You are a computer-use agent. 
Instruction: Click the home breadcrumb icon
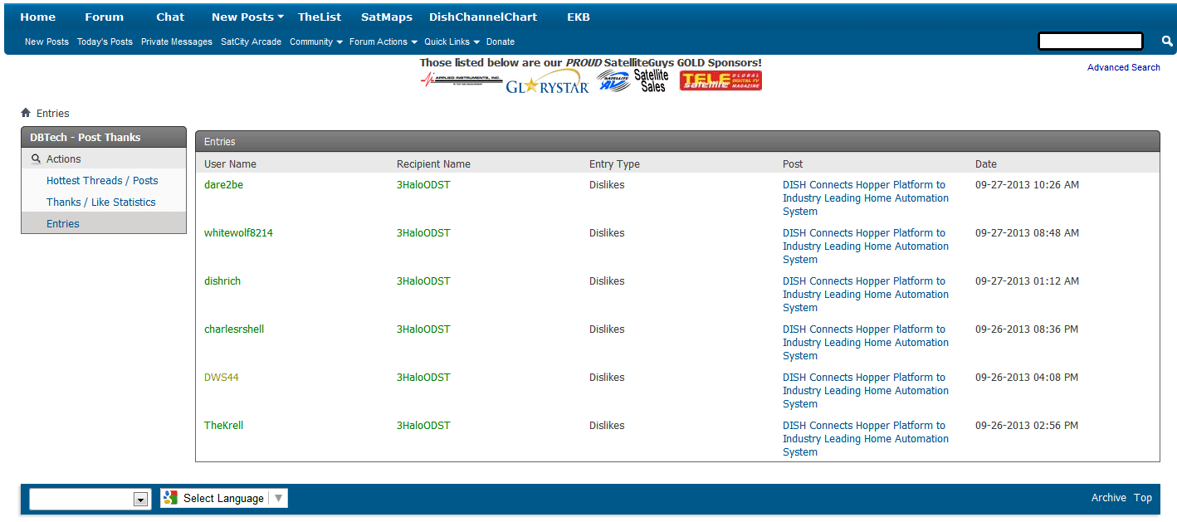(x=26, y=113)
